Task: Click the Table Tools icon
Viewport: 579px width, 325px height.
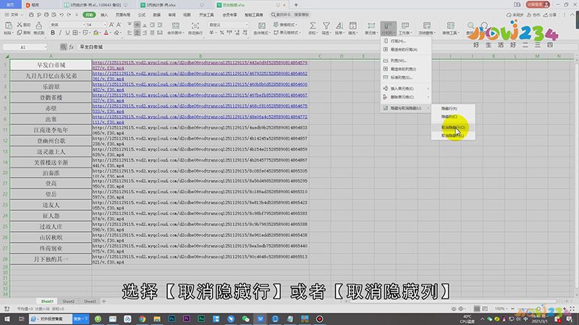Action: click(450, 26)
